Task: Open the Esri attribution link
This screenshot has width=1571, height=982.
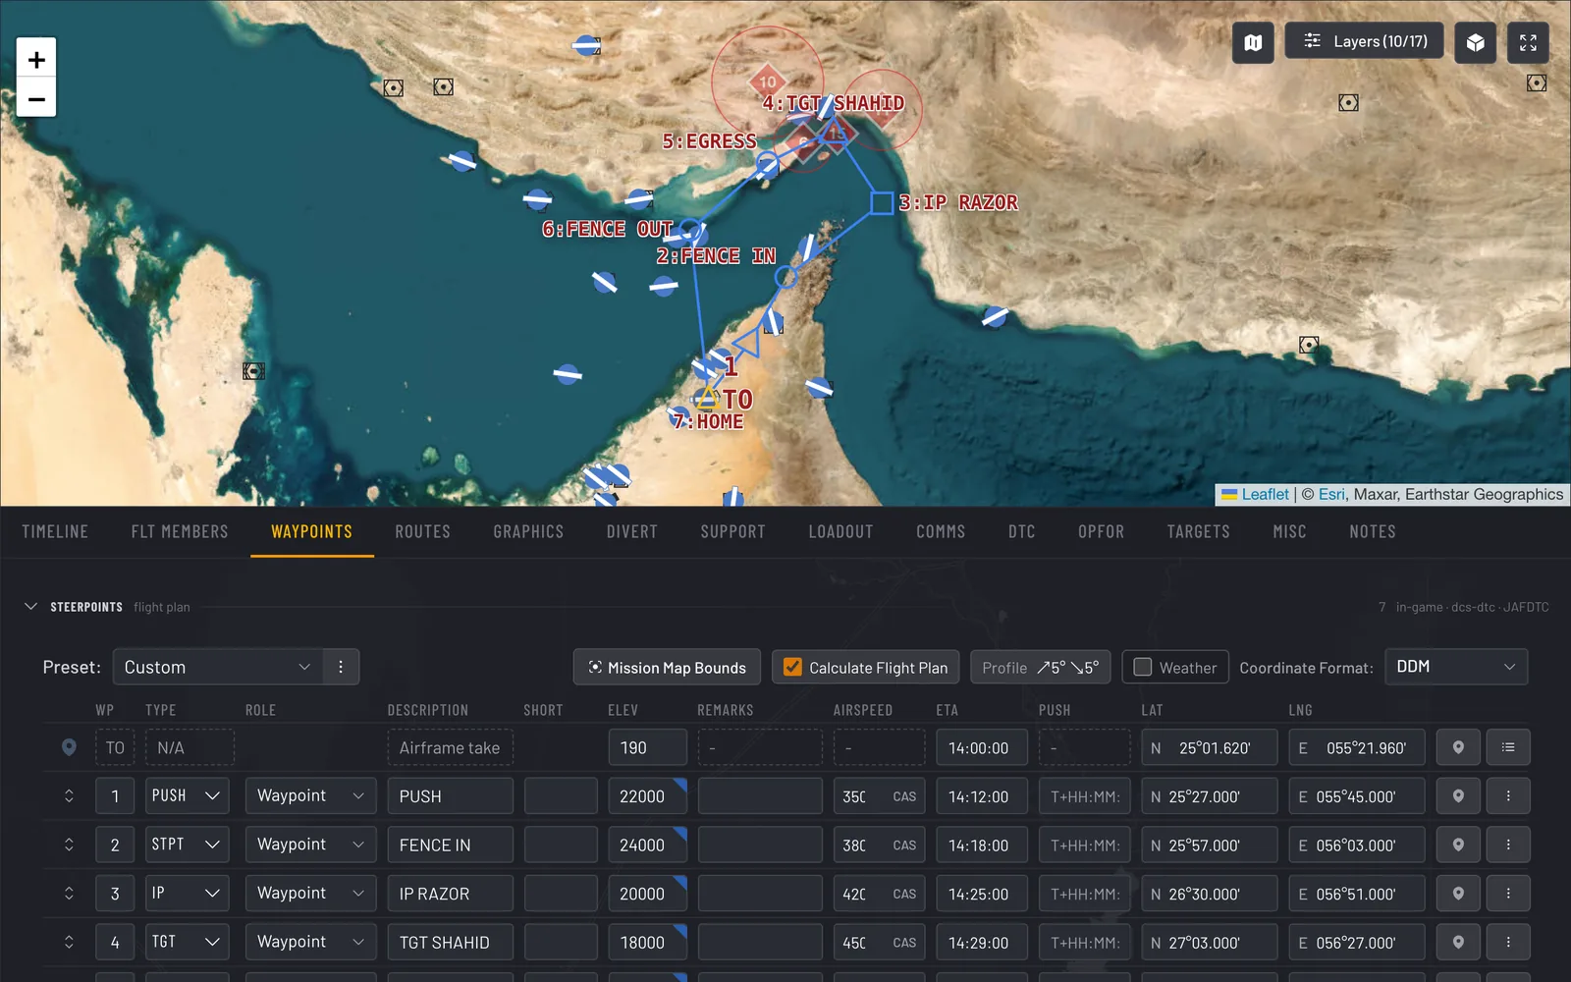Action: coord(1331,494)
